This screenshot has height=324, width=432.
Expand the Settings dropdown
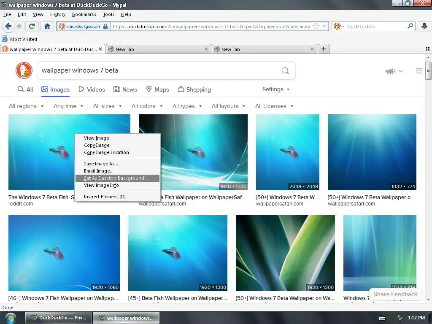tap(276, 89)
